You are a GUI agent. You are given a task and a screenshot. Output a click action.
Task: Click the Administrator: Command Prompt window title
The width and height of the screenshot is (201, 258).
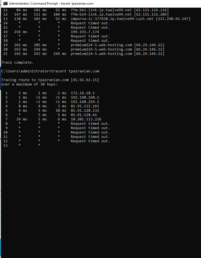[51, 4]
